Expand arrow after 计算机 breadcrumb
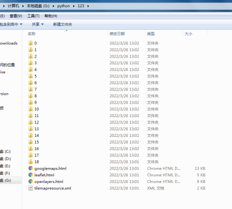This screenshot has height=209, width=232. click(23, 6)
